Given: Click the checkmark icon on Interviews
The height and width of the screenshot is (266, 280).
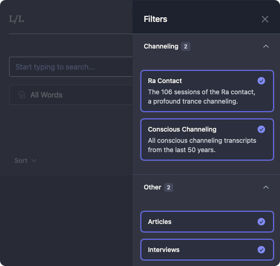Looking at the screenshot, I should point(261,250).
